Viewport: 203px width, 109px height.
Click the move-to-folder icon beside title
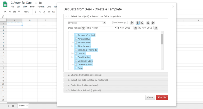coord(40,3)
